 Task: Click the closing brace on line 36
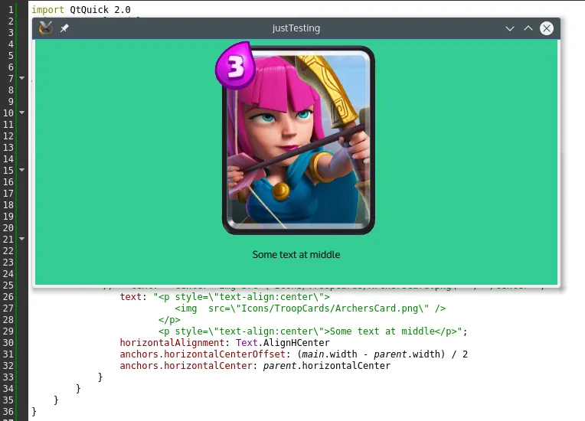point(34,412)
